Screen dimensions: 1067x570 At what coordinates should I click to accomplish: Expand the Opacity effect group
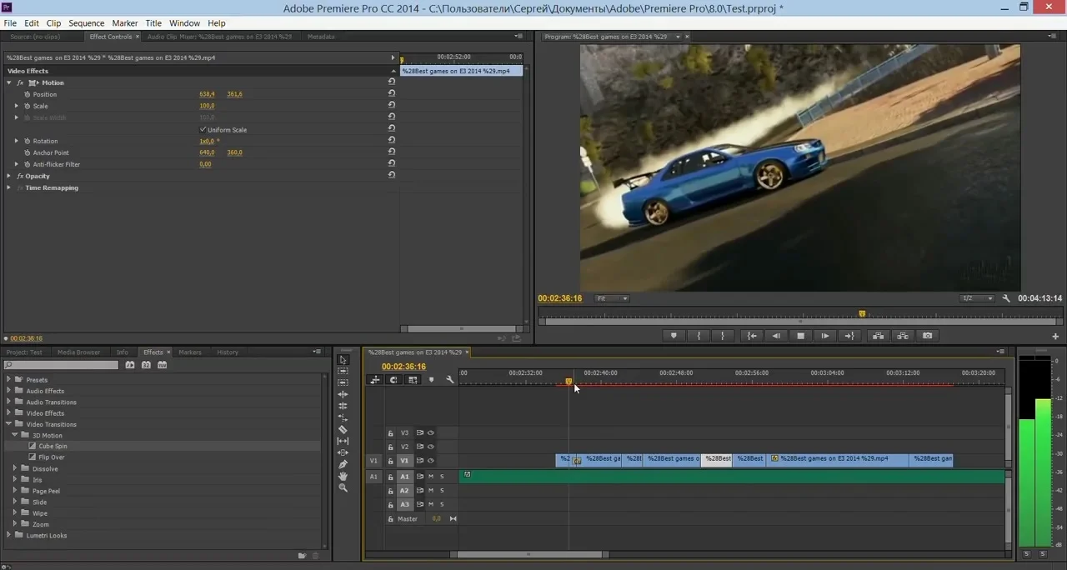(9, 176)
